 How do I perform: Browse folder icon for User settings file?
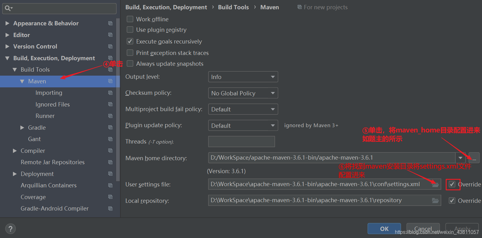(x=435, y=184)
